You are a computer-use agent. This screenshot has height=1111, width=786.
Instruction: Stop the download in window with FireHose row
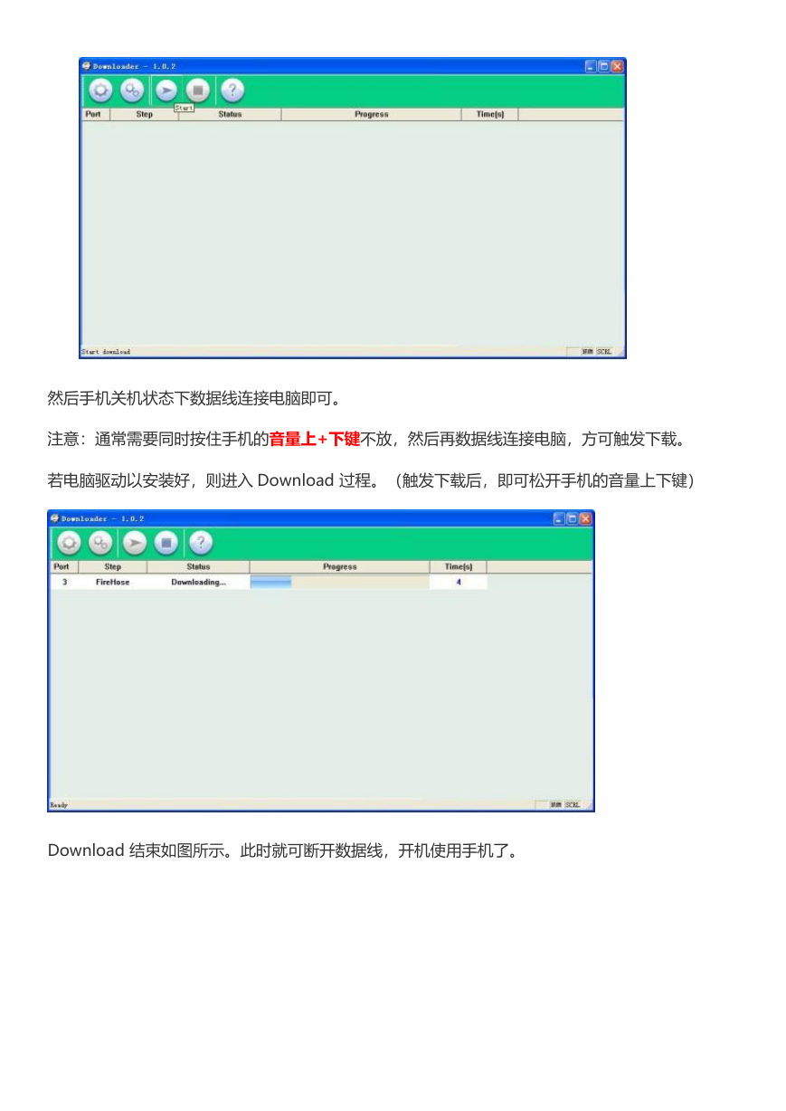[x=166, y=543]
